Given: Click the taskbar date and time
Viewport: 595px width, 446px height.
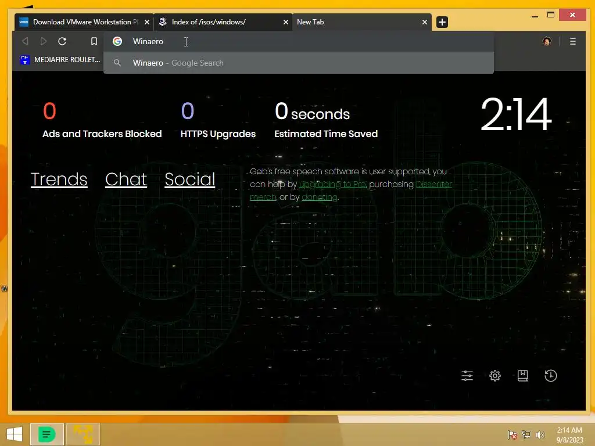Looking at the screenshot, I should (x=569, y=434).
